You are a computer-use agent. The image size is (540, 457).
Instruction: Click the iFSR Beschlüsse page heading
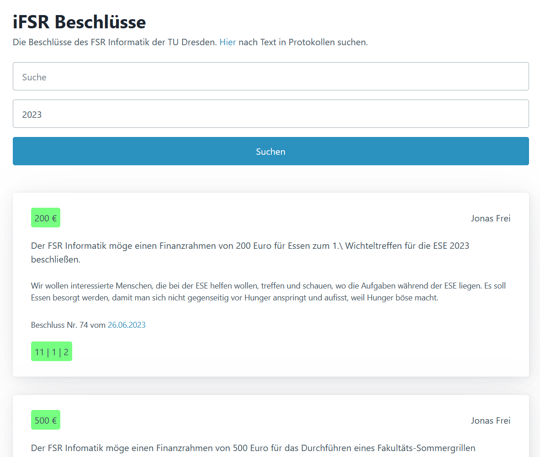coord(79,22)
